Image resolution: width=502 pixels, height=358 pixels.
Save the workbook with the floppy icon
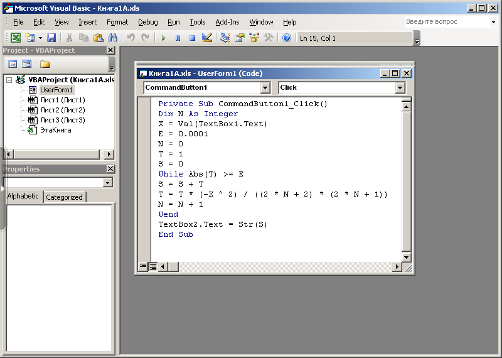pyautogui.click(x=51, y=38)
